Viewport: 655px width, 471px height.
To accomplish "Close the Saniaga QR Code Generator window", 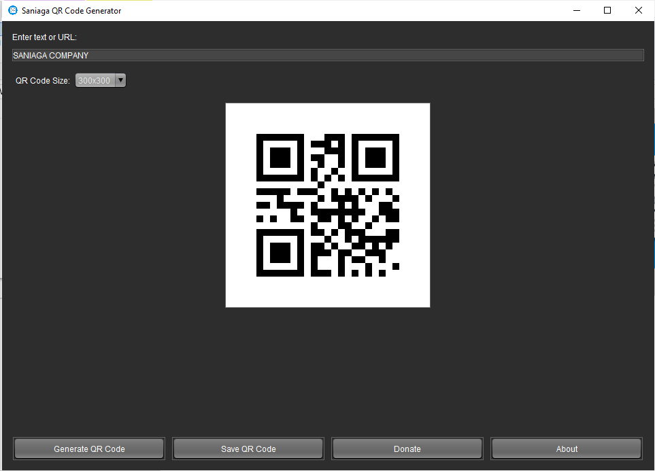I will (x=638, y=10).
